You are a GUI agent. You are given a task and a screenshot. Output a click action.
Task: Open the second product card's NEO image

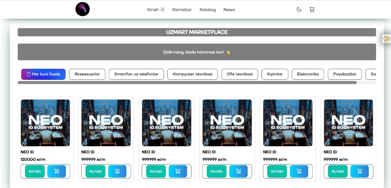pos(106,123)
